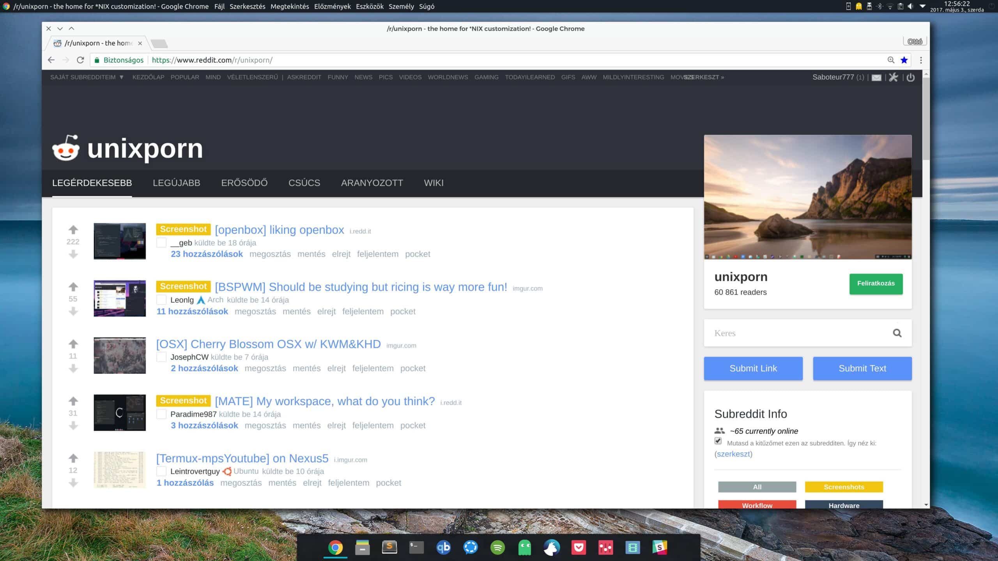The image size is (998, 561).
Task: Switch to the LEGÚJABB tab
Action: [x=177, y=183]
